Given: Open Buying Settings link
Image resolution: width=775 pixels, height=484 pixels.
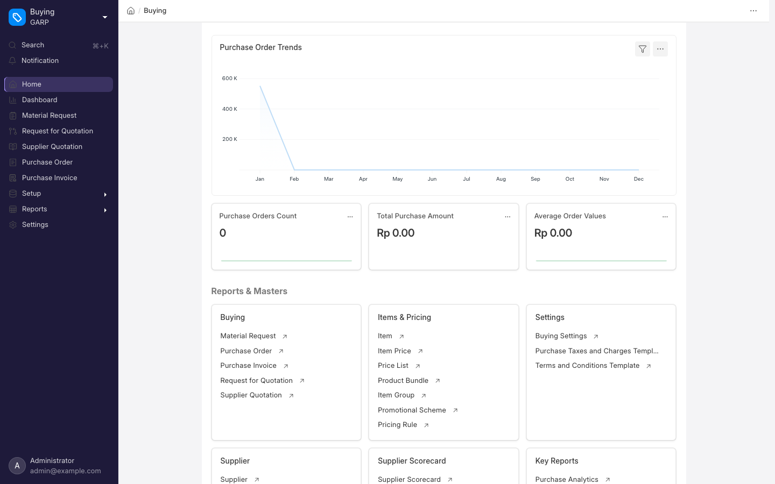Looking at the screenshot, I should click(x=561, y=336).
